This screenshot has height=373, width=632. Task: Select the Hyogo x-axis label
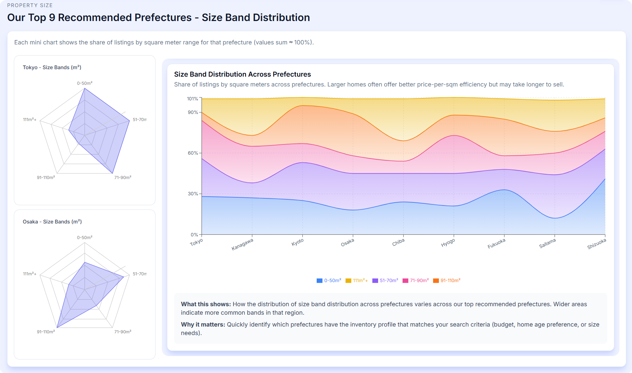pyautogui.click(x=448, y=243)
